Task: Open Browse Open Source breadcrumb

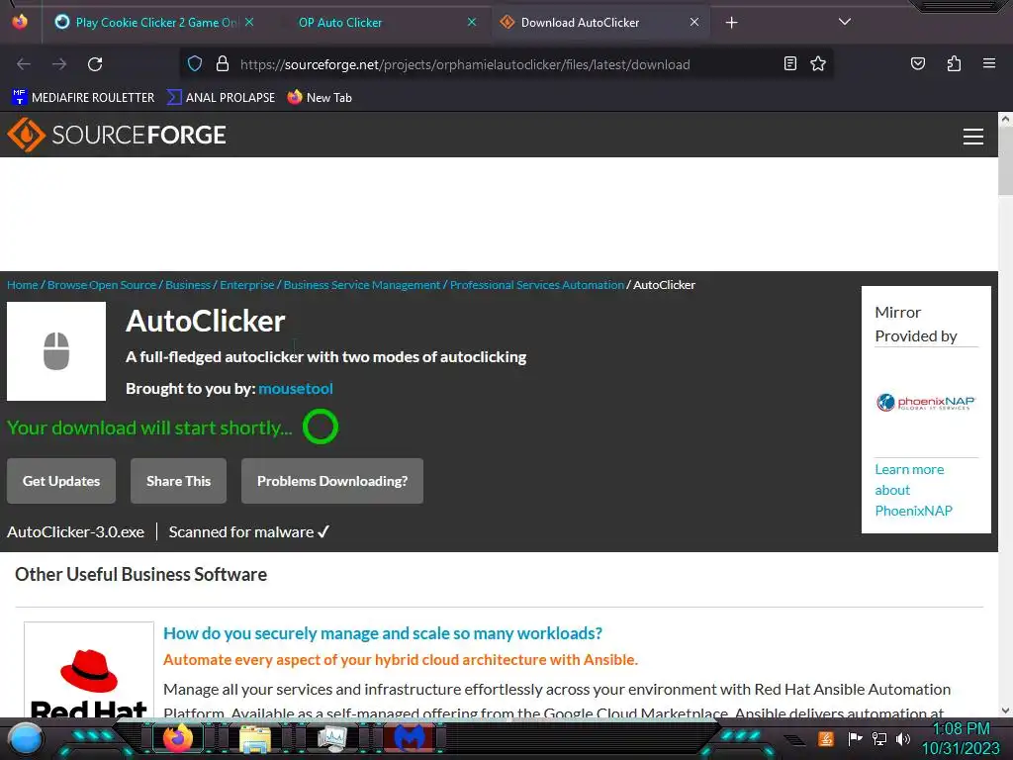Action: pyautogui.click(x=102, y=285)
